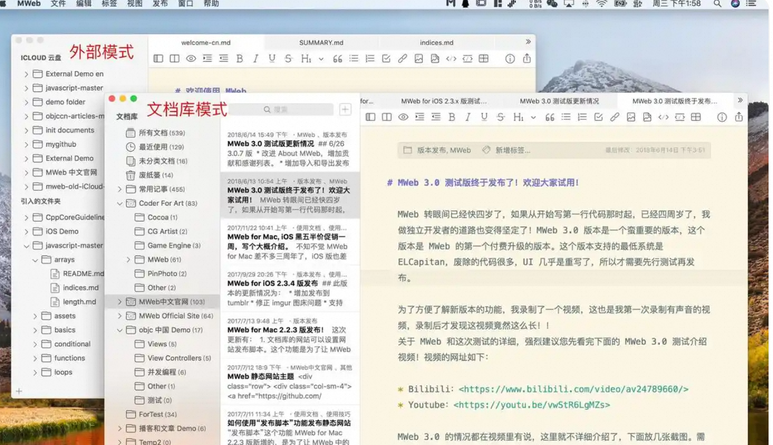Insert inline code in the 文档库模式 window toolbar
The height and width of the screenshot is (445, 773).
(x=663, y=117)
